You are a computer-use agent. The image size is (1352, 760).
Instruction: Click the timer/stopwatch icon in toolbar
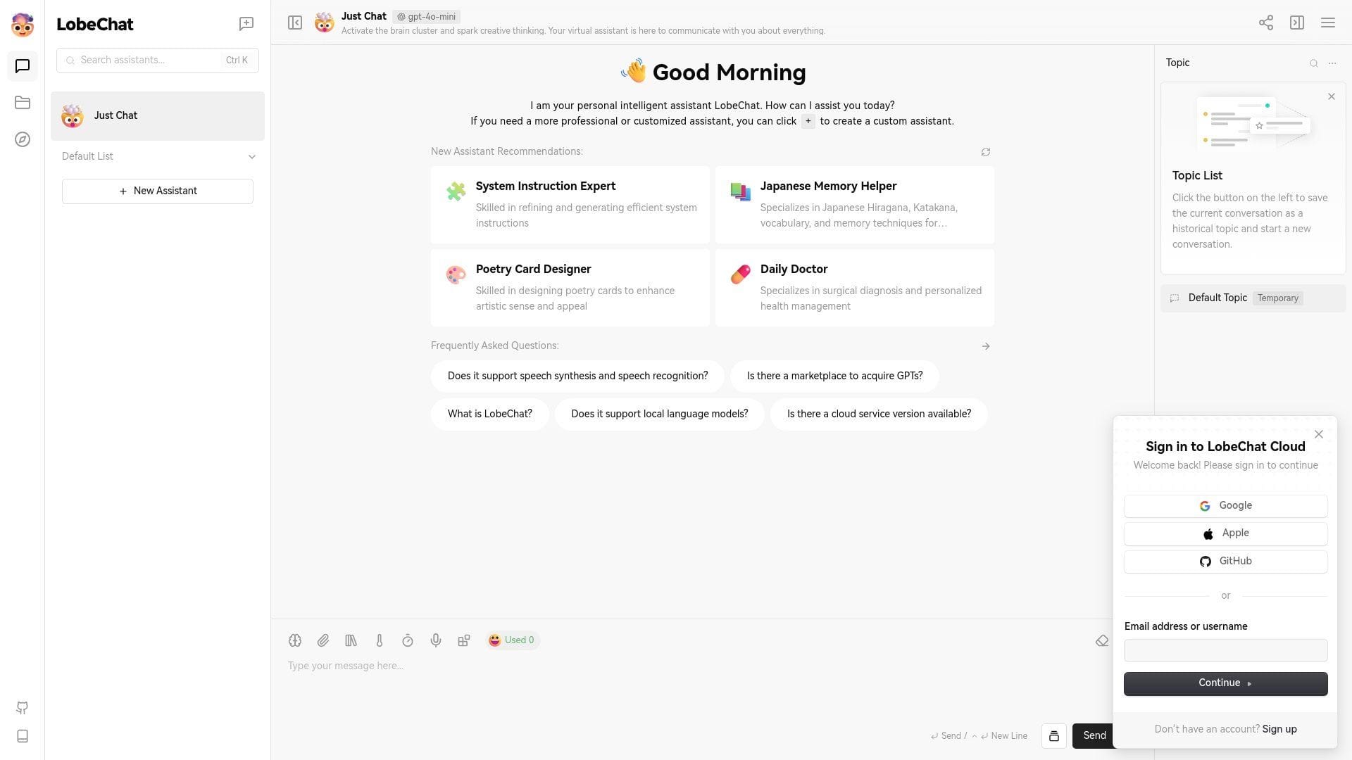pos(407,640)
